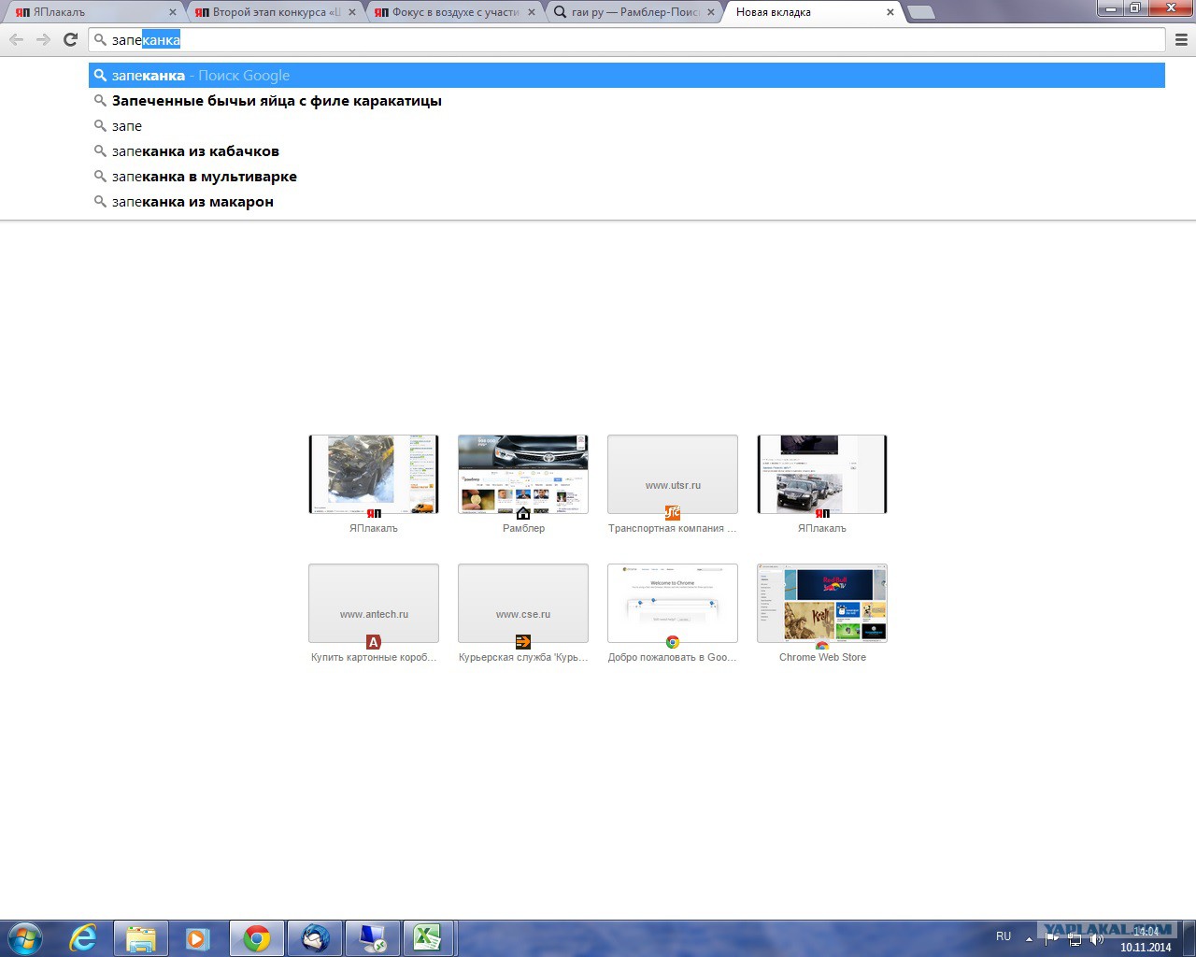The width and height of the screenshot is (1196, 957).
Task: Choose suggestion запеканка из макарон
Action: click(627, 202)
